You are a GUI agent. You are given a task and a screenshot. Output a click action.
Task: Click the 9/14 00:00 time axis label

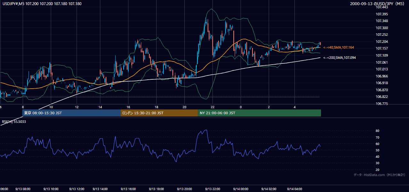point(241,189)
